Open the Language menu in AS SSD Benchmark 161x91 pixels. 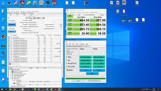[x=82, y=44]
